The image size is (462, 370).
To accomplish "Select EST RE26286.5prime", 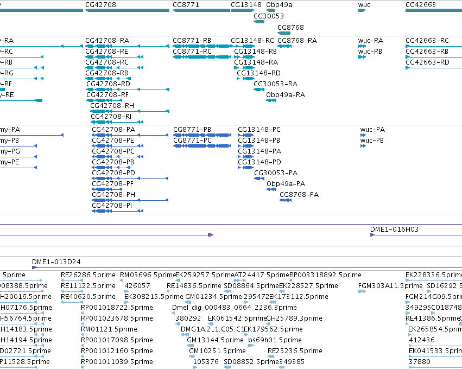I will coord(88,275).
